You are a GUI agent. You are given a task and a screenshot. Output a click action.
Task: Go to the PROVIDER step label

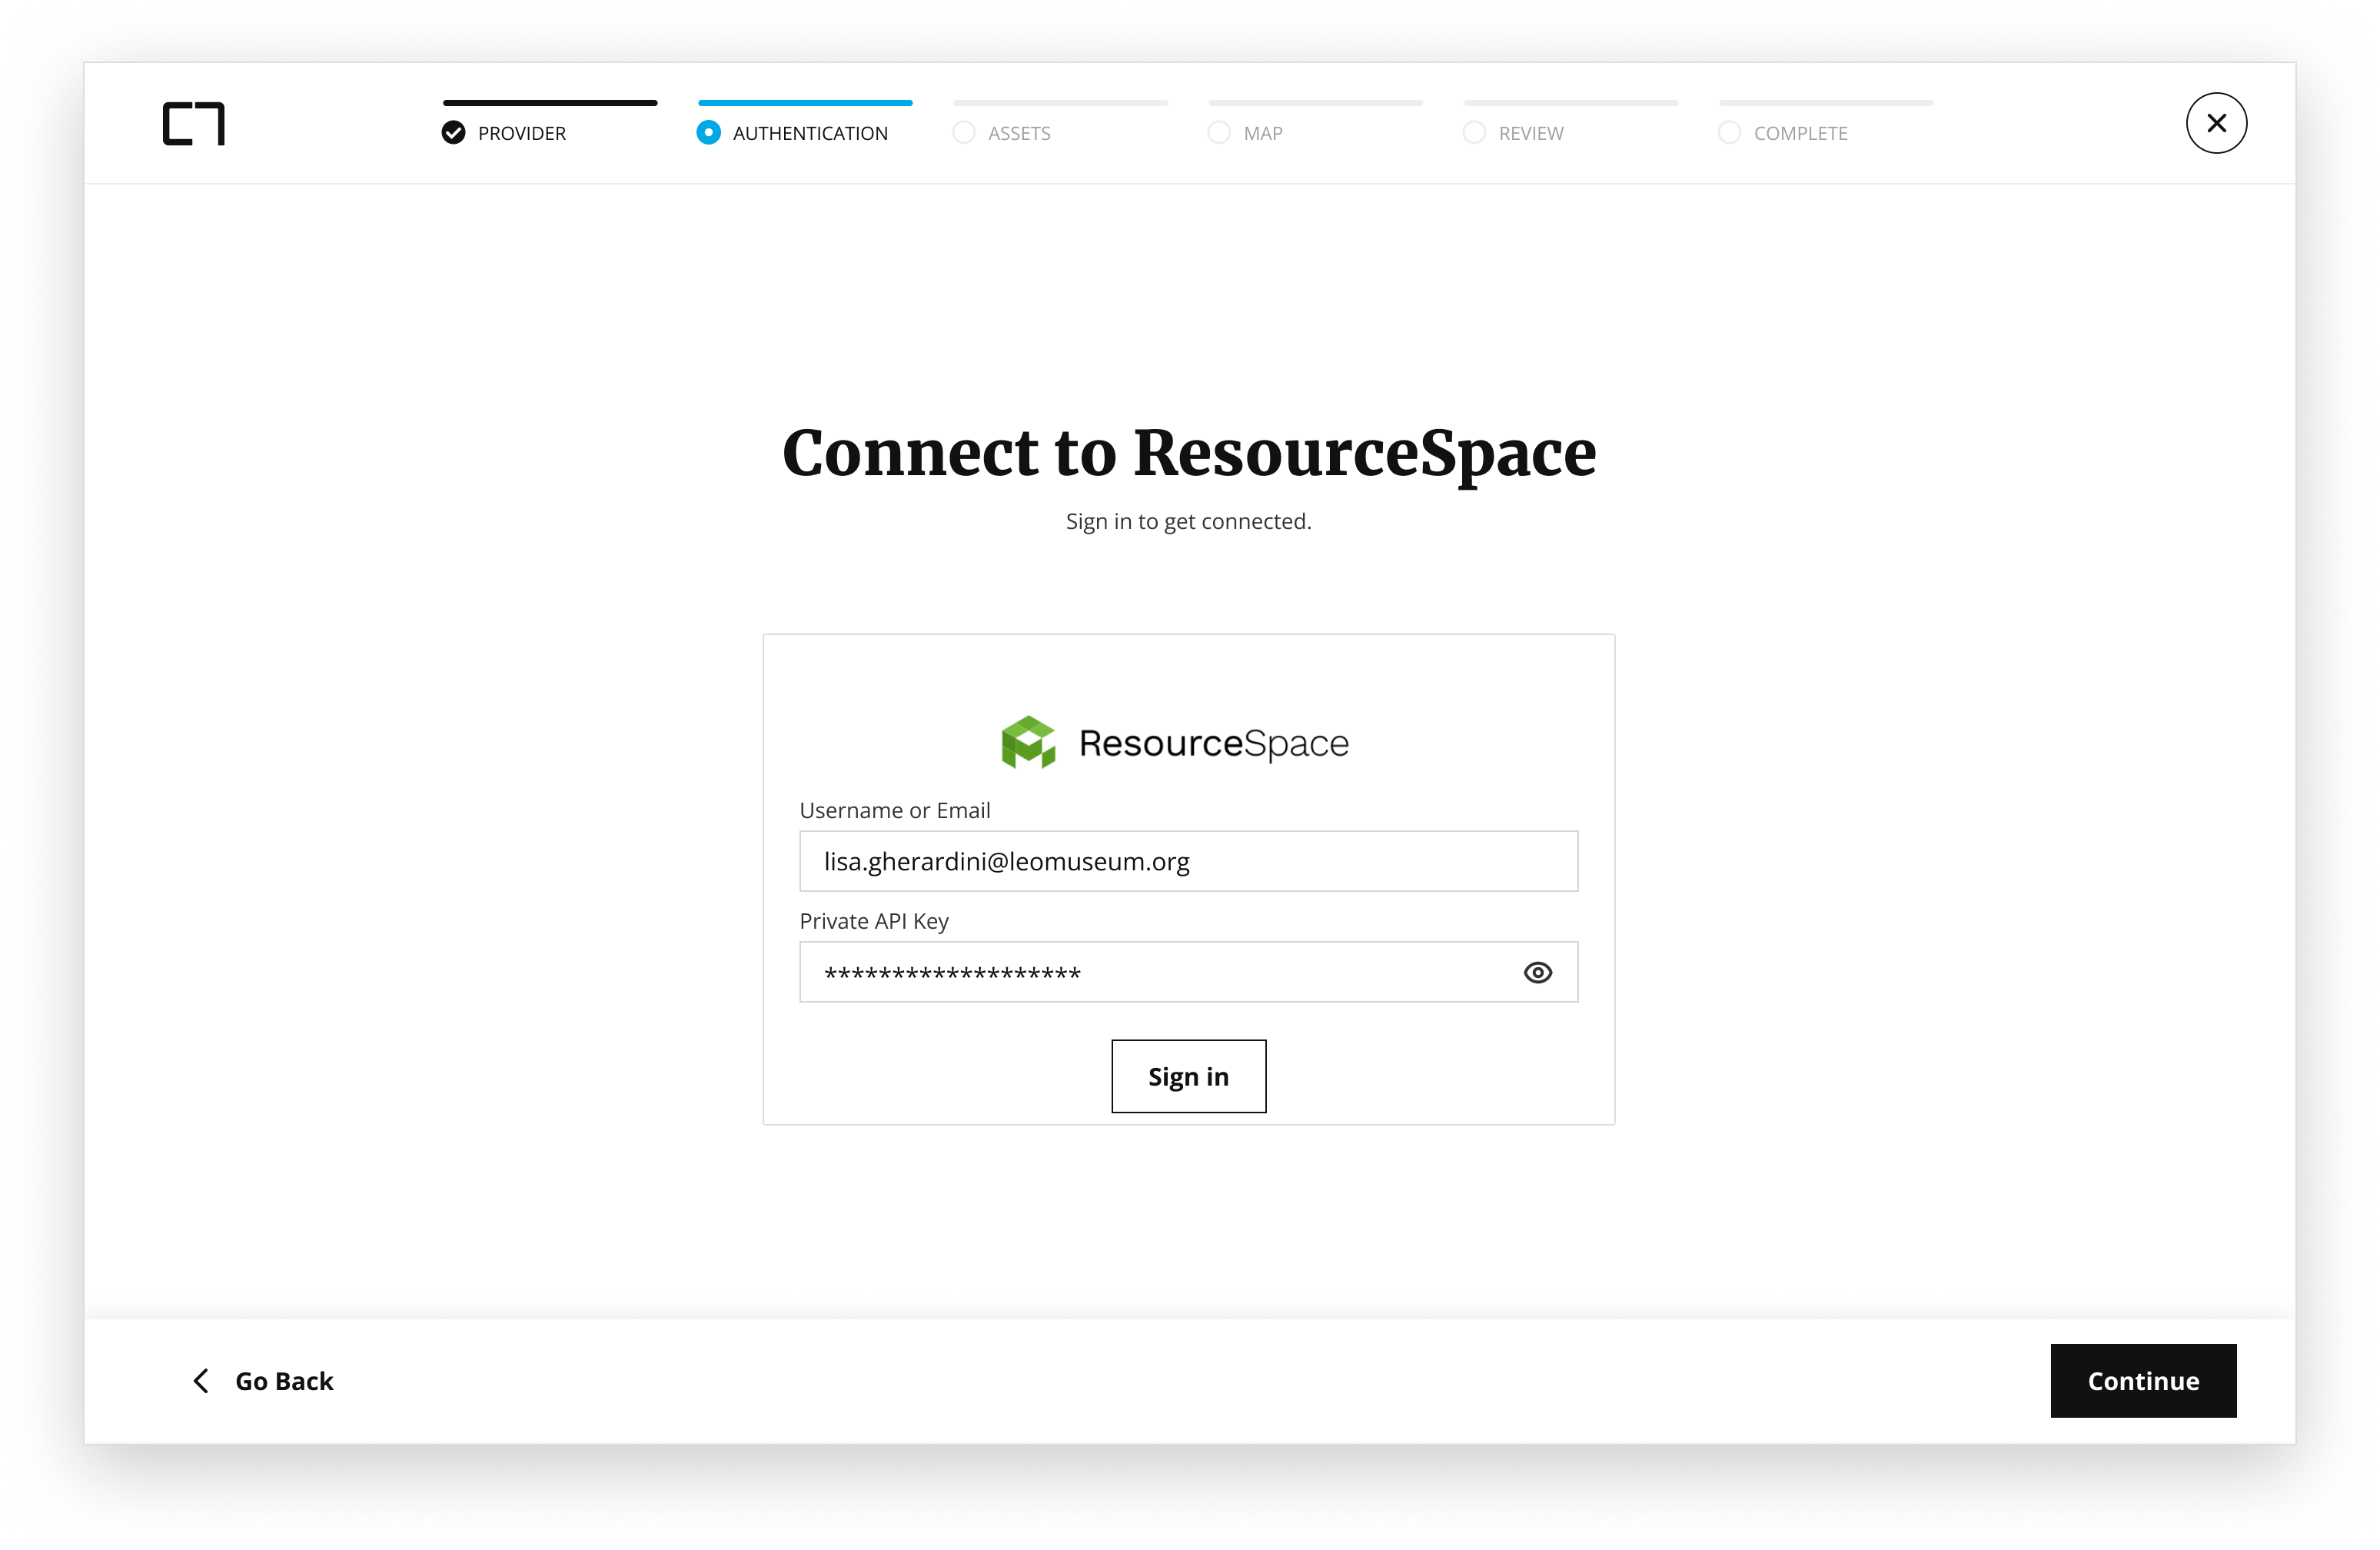click(522, 133)
